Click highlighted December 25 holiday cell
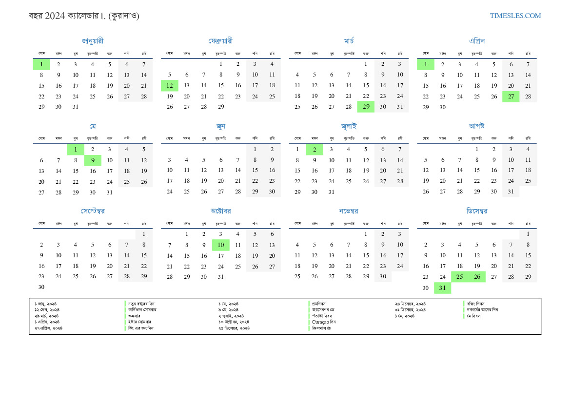570x403 pixels. tap(459, 277)
